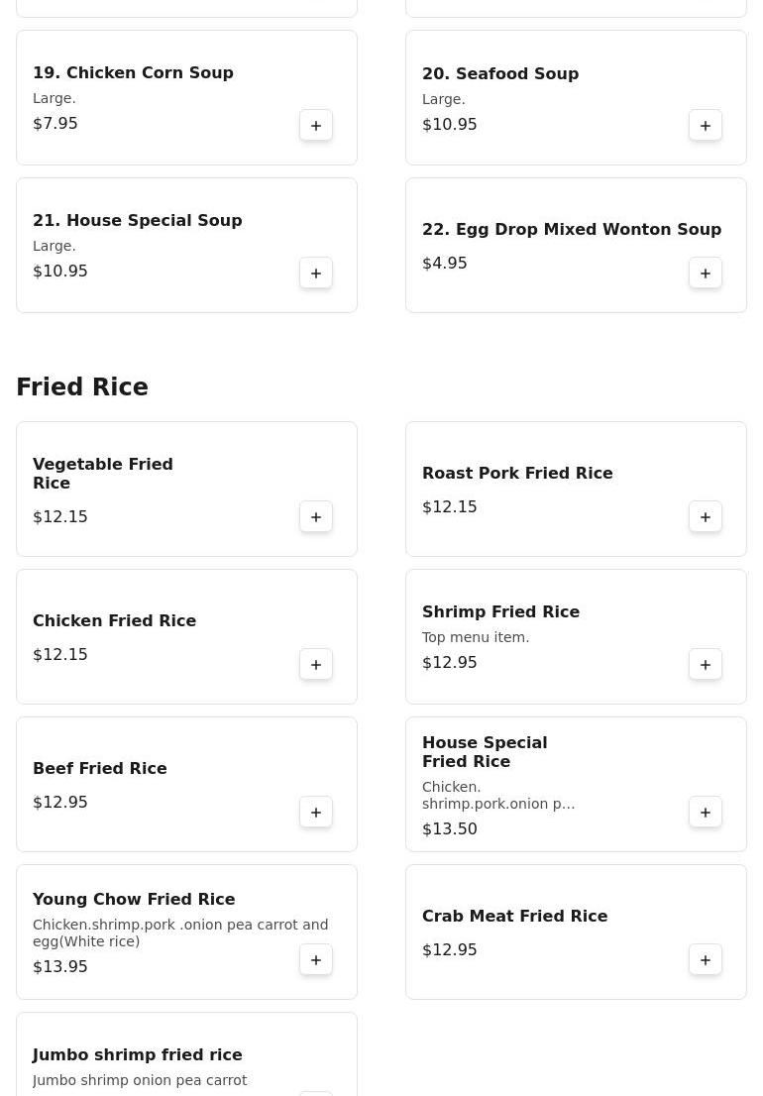Click the Crab Meat Fried Rice title
The width and height of the screenshot is (763, 1096).
click(514, 917)
